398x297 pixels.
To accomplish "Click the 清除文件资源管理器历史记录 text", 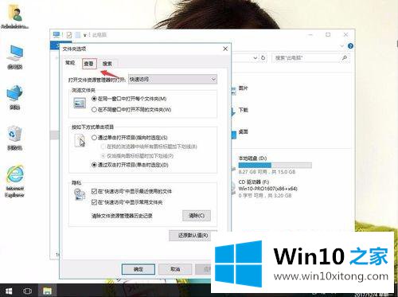I will [x=122, y=216].
